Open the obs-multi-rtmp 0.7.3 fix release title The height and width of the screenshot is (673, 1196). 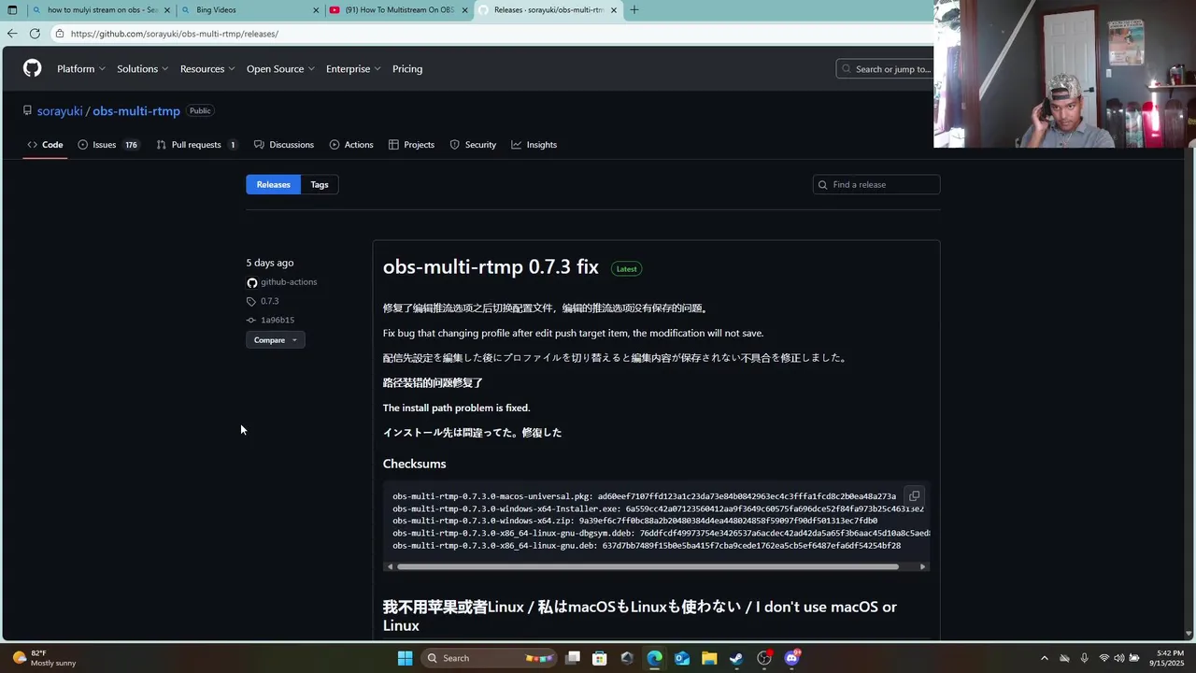click(x=491, y=267)
